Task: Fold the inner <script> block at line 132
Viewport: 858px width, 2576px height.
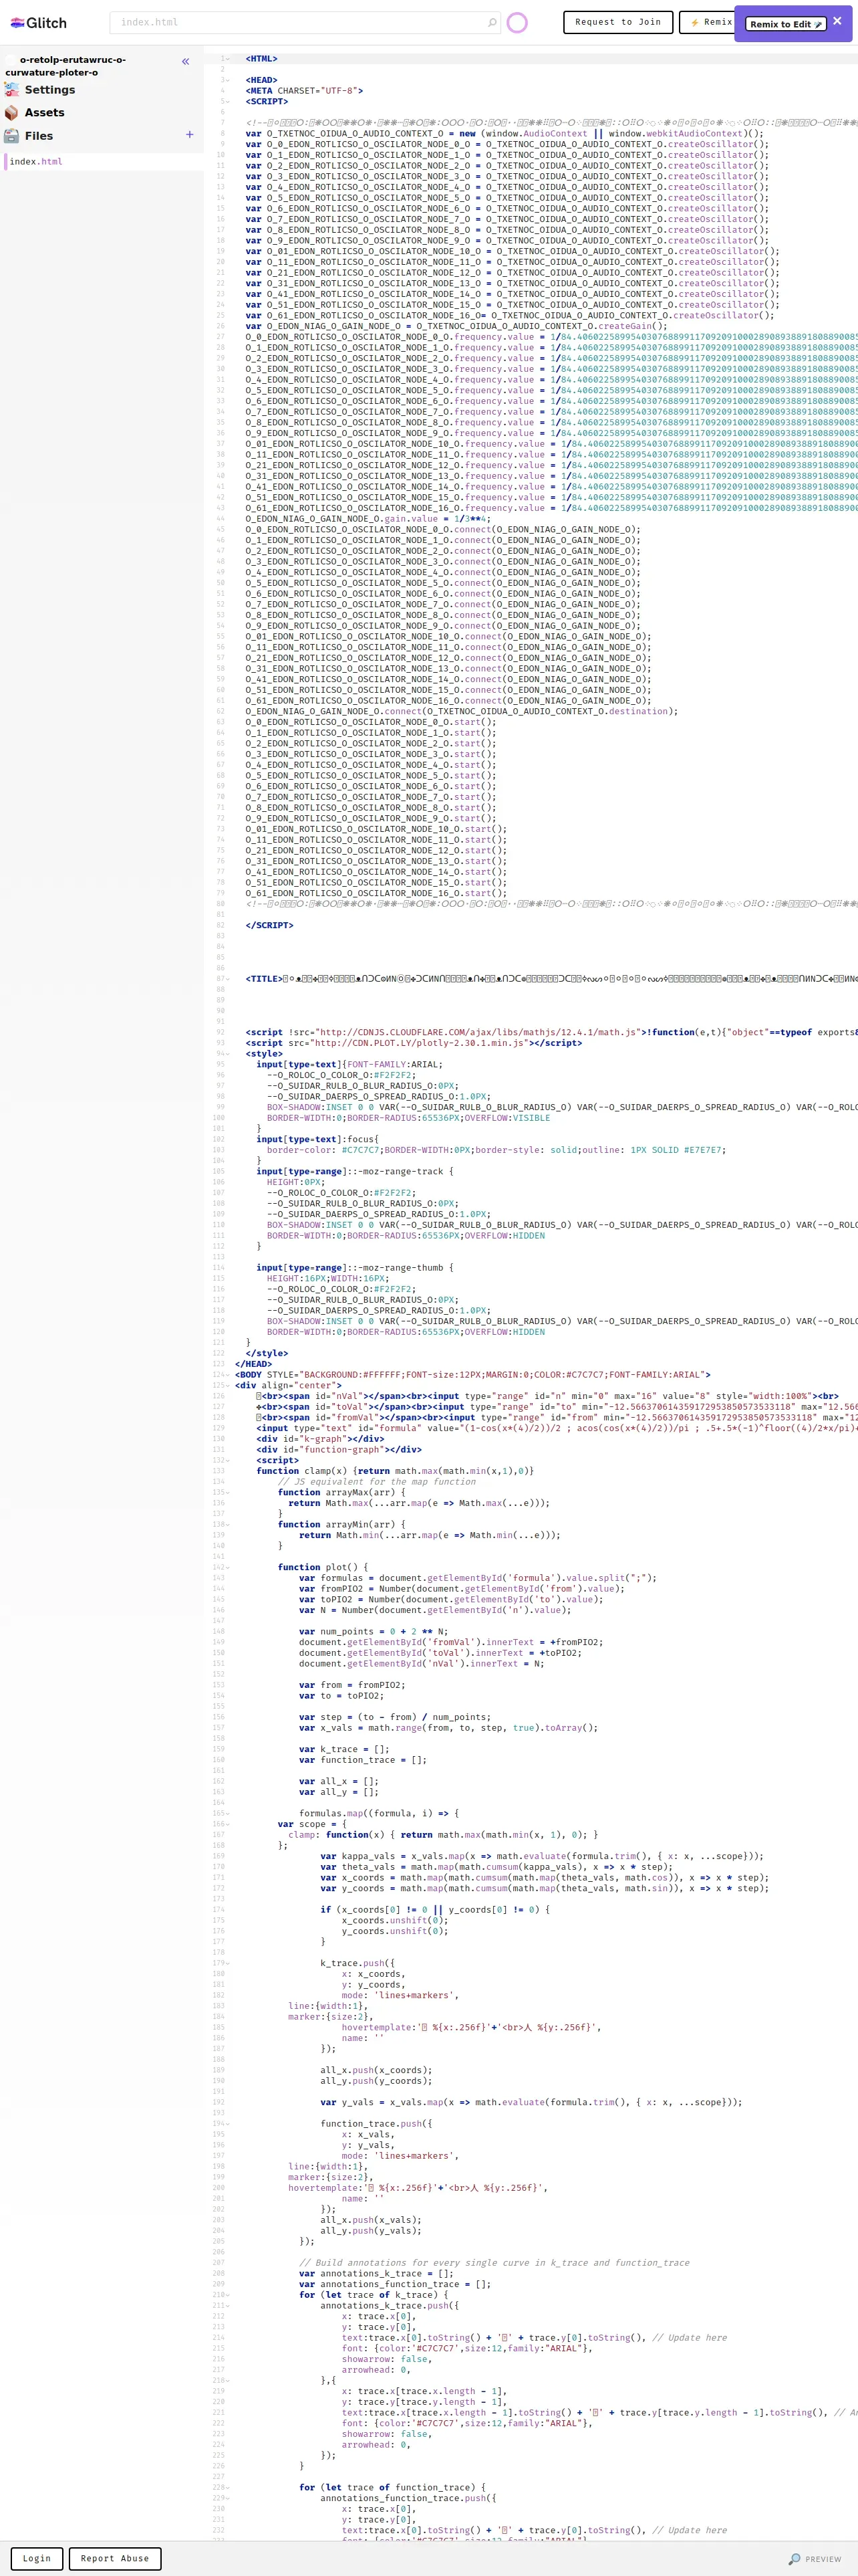Action: click(228, 1461)
